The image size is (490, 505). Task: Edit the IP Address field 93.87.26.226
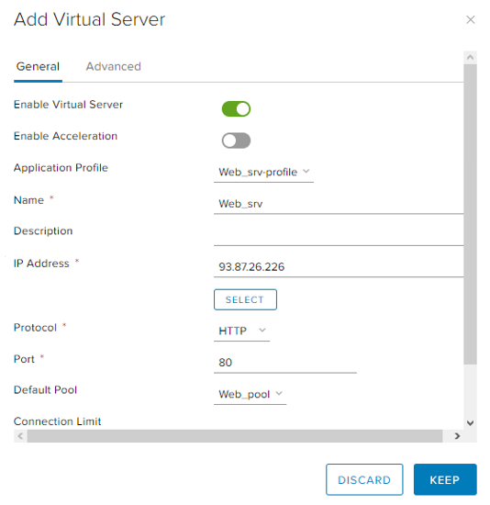coord(339,267)
